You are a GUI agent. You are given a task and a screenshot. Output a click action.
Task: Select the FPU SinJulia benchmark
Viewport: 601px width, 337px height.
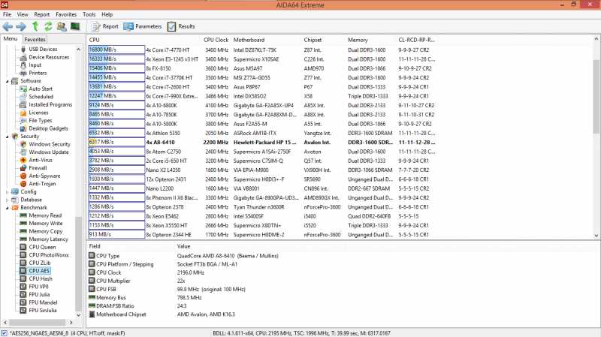tap(43, 311)
